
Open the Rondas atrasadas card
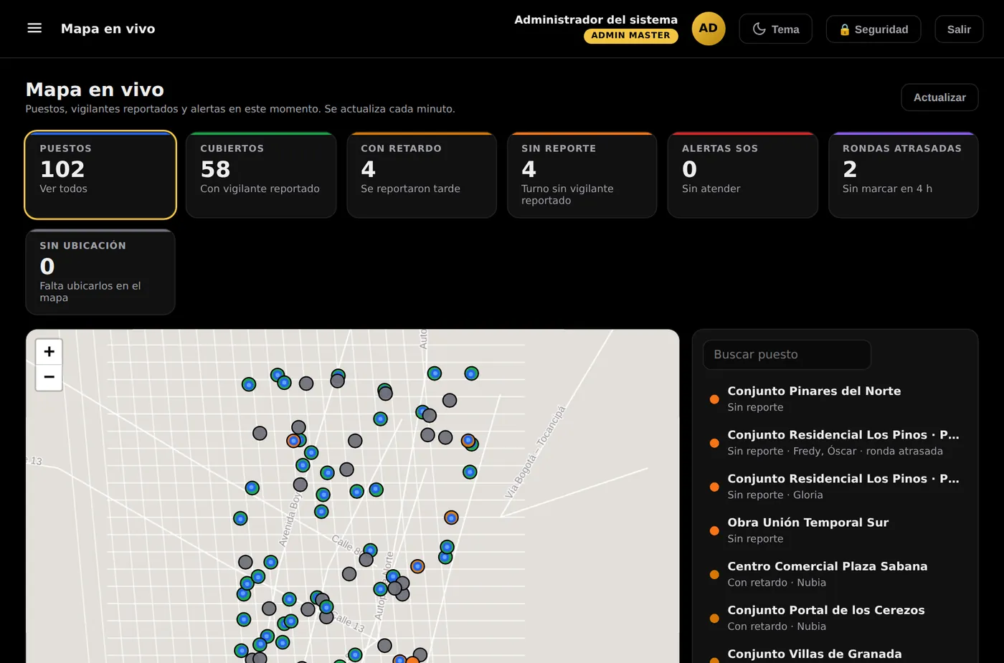(x=904, y=175)
